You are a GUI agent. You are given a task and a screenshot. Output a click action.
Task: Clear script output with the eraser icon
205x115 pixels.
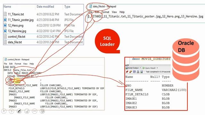(x=130, y=72)
